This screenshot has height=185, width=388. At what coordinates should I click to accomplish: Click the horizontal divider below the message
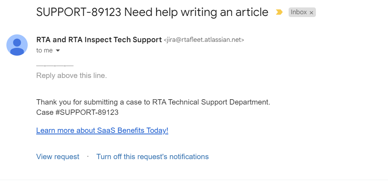pos(194,180)
